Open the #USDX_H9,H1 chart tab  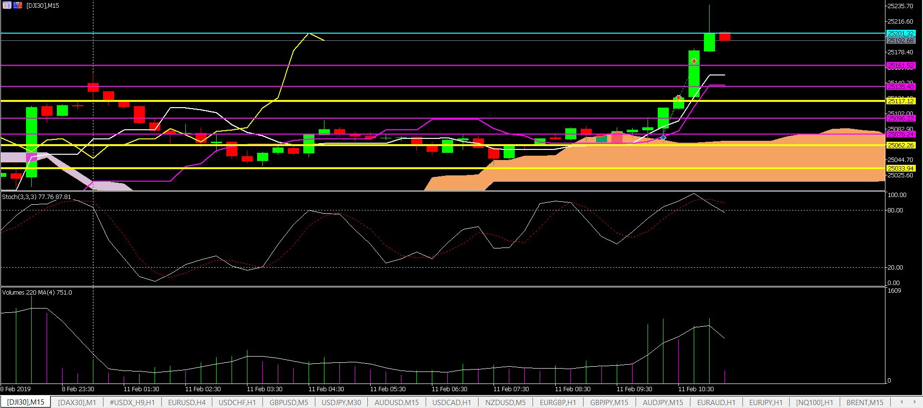tap(132, 402)
